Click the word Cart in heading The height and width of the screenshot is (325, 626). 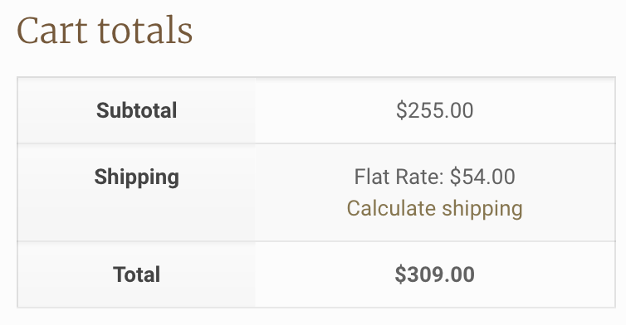(x=52, y=31)
